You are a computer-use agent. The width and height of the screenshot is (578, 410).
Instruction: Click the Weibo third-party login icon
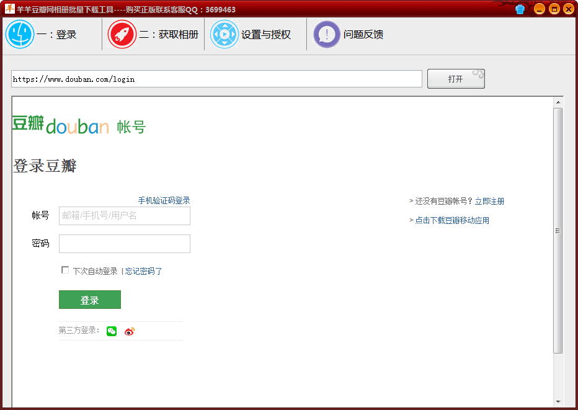[x=130, y=331]
